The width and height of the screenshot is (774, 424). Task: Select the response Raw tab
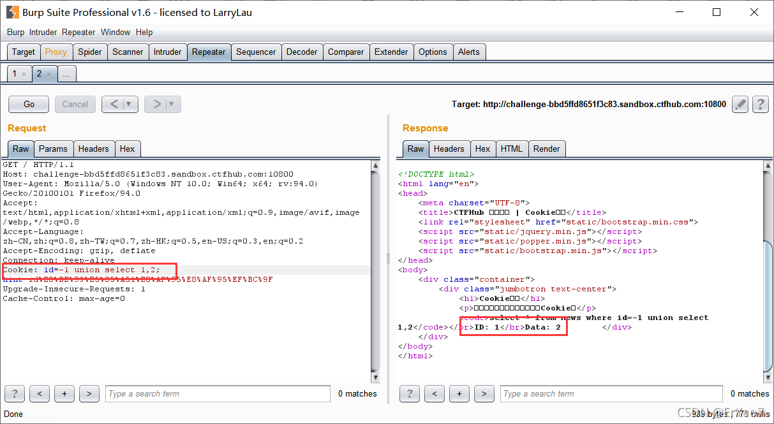tap(416, 149)
